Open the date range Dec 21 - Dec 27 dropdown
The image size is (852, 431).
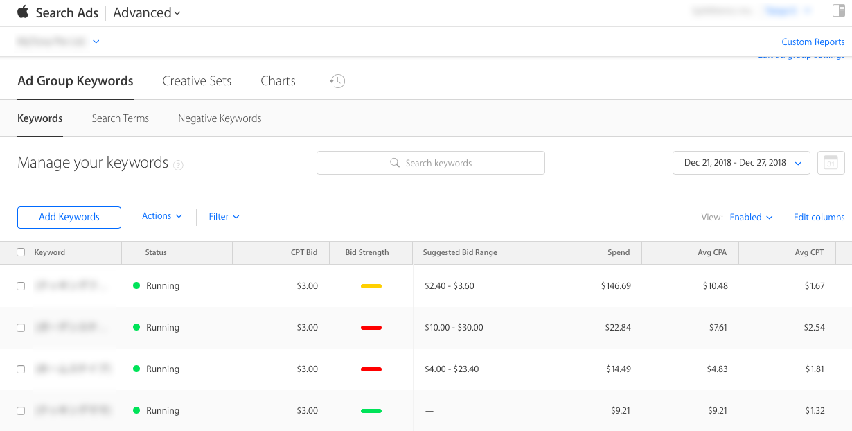pos(740,163)
